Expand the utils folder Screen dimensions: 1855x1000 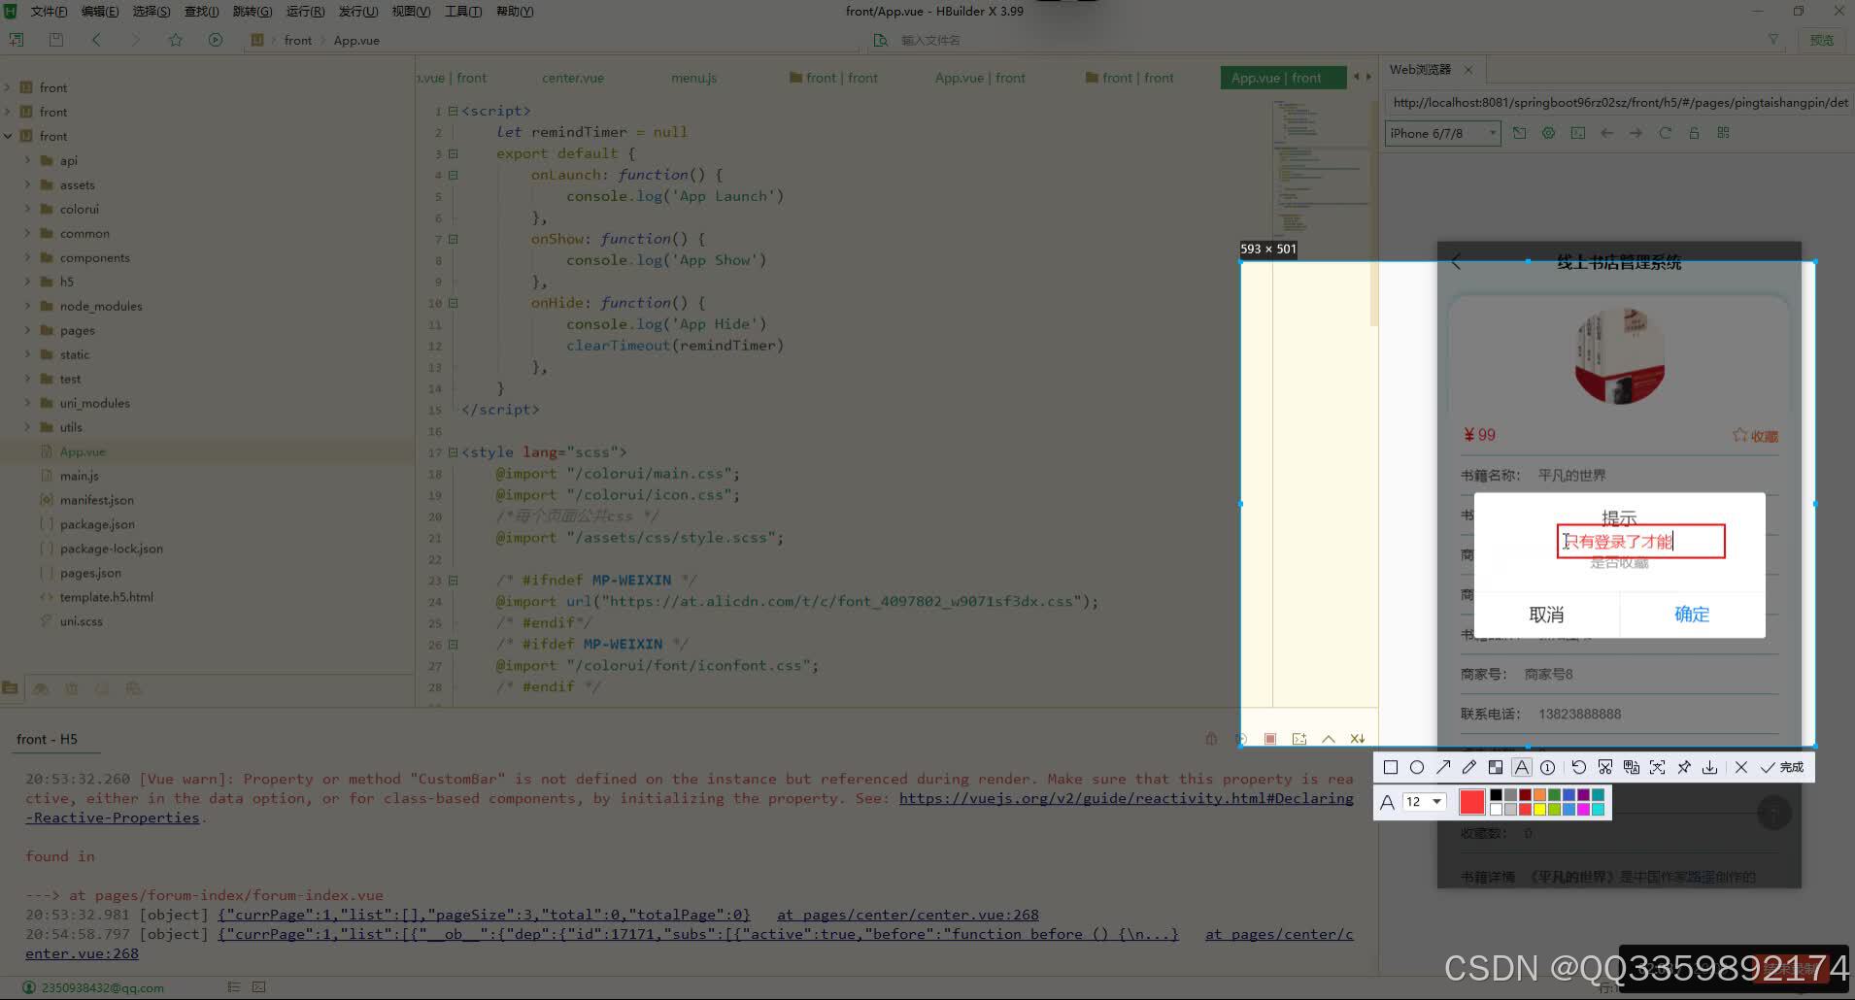point(27,427)
